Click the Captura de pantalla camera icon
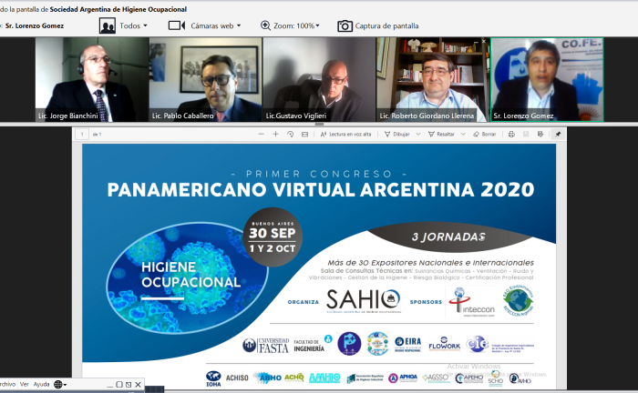 click(345, 26)
